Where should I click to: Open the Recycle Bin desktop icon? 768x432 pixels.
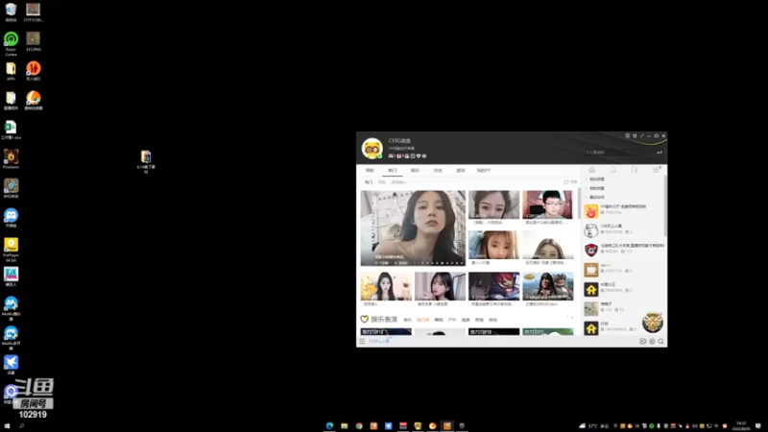click(x=11, y=12)
